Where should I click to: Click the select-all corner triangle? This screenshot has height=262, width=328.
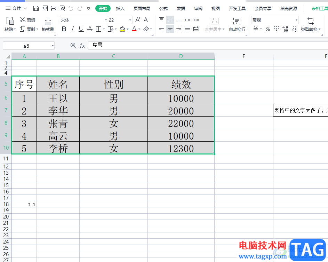(8, 56)
